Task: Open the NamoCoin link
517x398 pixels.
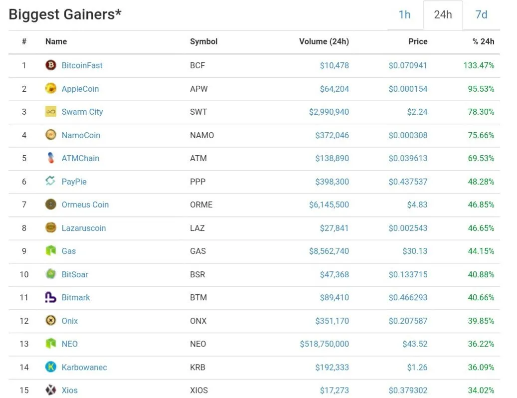Action: (81, 135)
